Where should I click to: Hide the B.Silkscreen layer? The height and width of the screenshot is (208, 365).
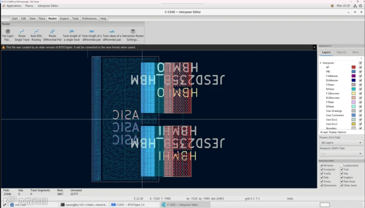(x=361, y=98)
